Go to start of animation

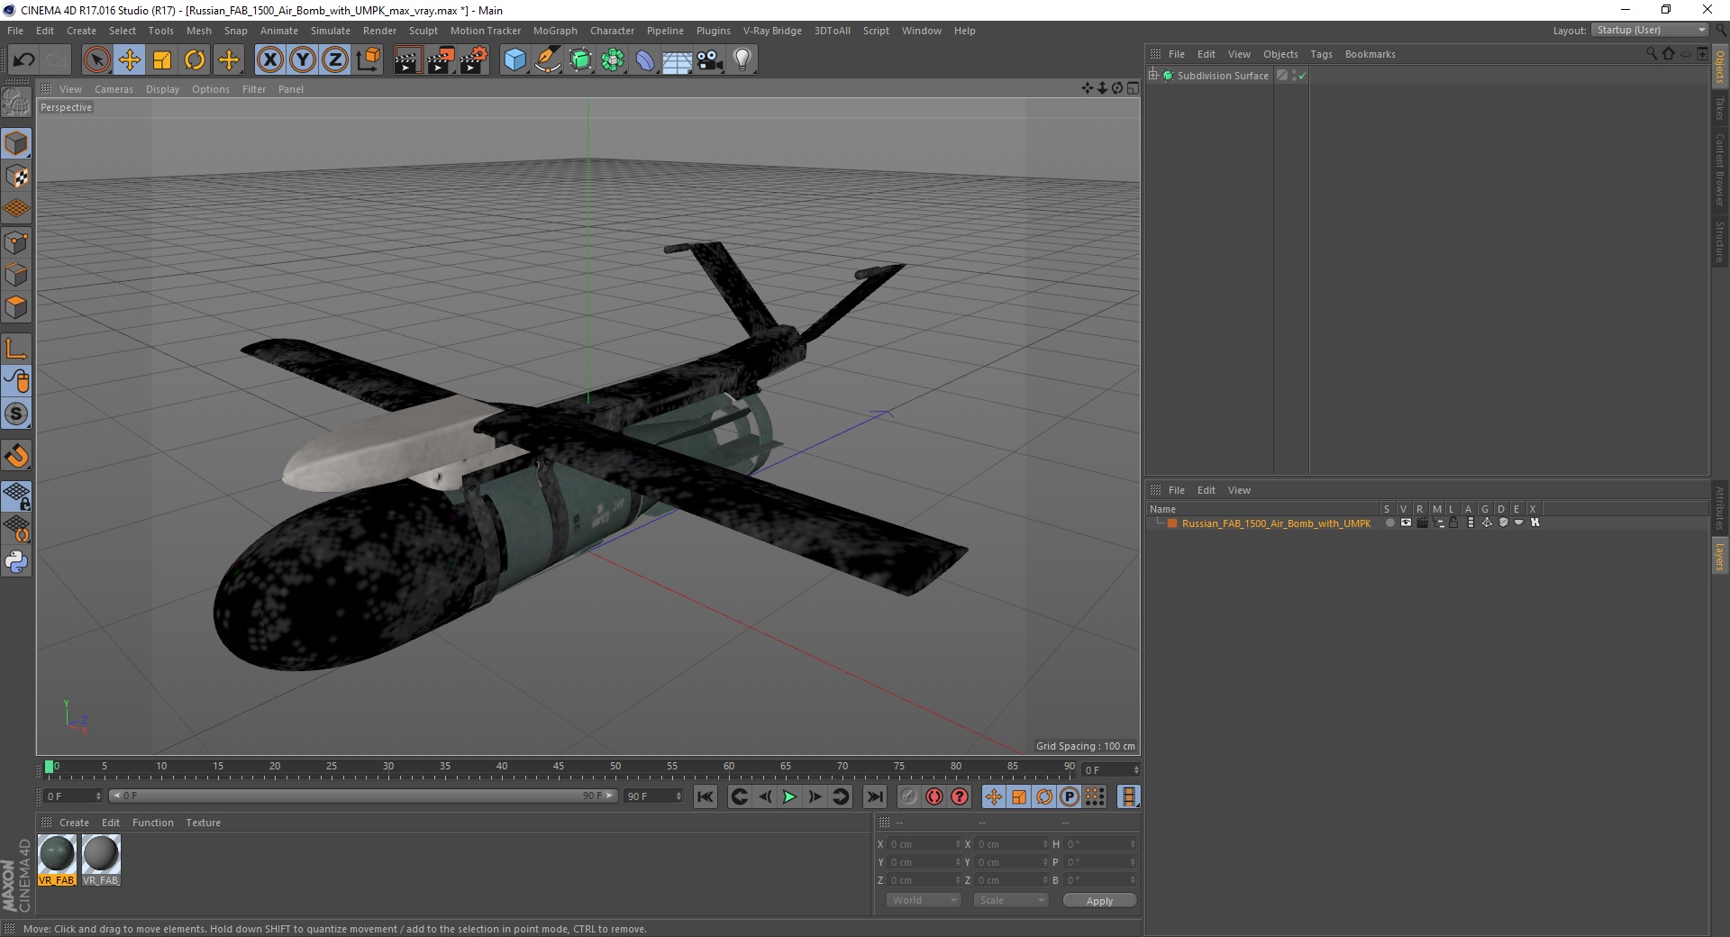[706, 796]
